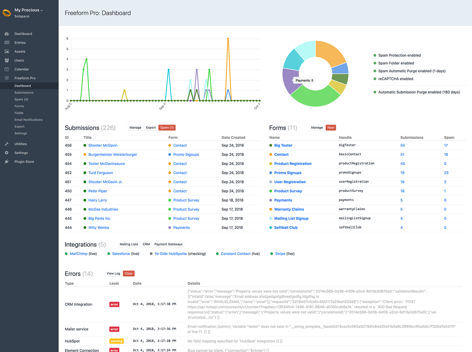Click the Dashboard gauge icon in sidebar
This screenshot has height=352, width=472.
point(7,34)
